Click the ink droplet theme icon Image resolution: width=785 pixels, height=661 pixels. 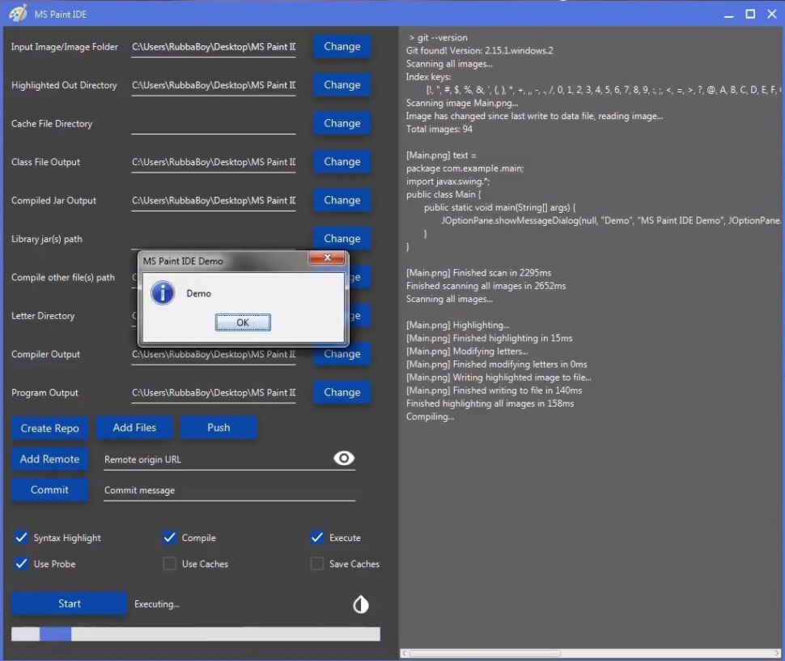click(360, 603)
